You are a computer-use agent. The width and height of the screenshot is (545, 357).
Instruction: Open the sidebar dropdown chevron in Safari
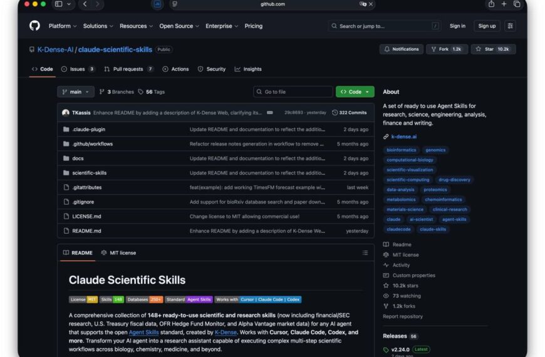(69, 4)
